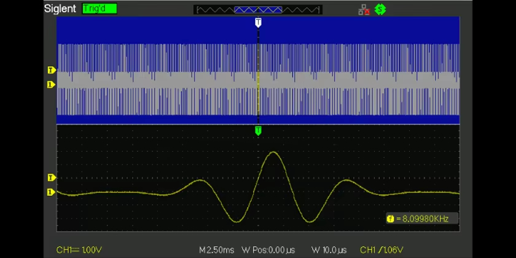Click the Siglent brand label
The height and width of the screenshot is (258, 516).
point(60,9)
